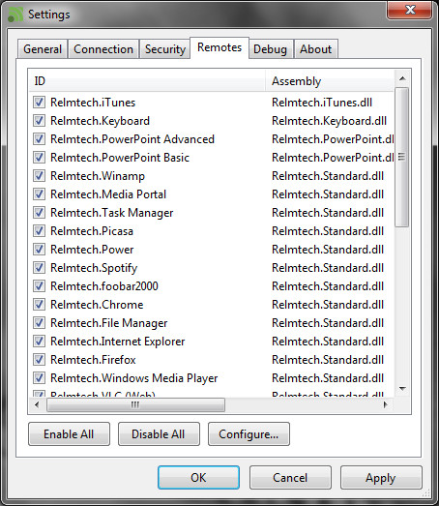Toggle the Relmtech.File Manager checkbox
The height and width of the screenshot is (506, 439).
[x=39, y=323]
